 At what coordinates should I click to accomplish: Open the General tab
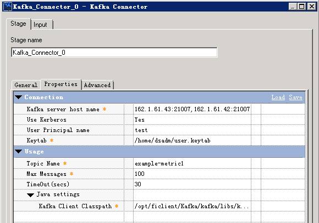pos(26,85)
